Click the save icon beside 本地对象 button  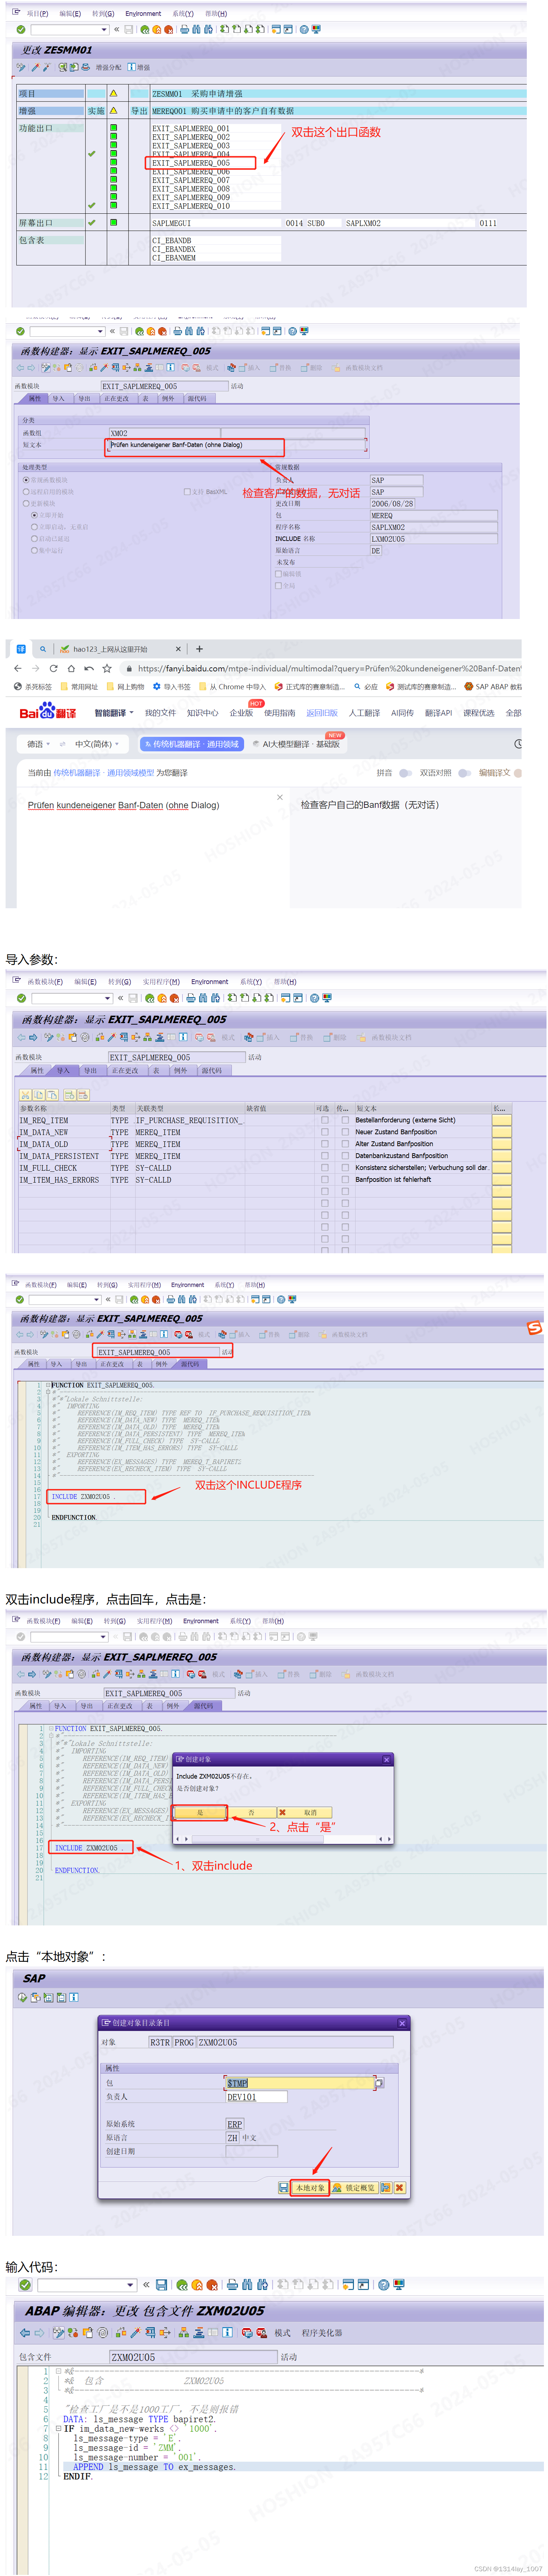[x=283, y=2187]
